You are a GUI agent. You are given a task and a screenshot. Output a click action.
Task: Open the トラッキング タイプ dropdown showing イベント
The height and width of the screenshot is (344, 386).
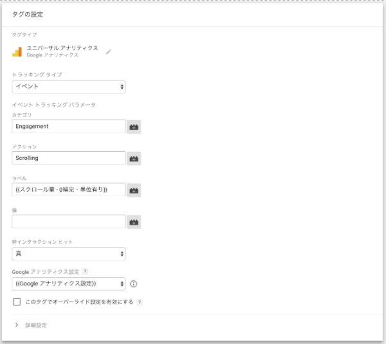[x=68, y=87]
